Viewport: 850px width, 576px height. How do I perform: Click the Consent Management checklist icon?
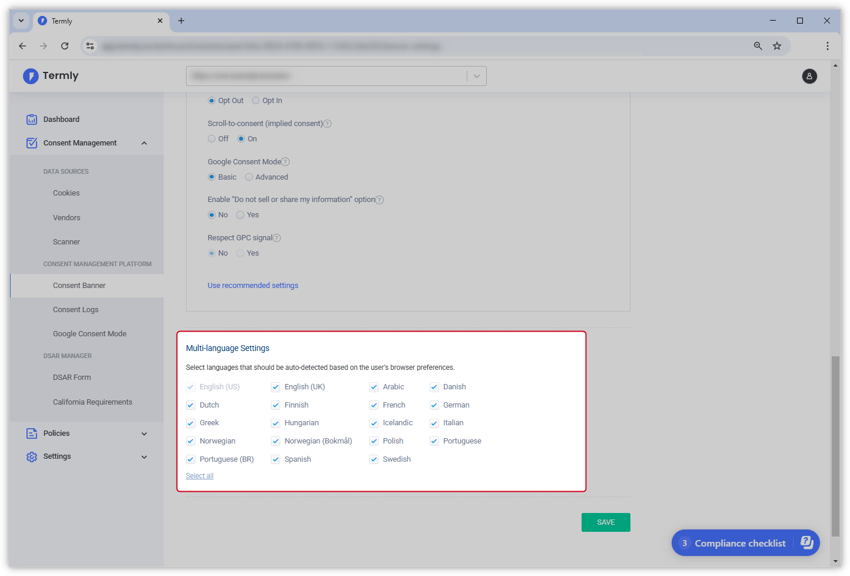[x=31, y=143]
